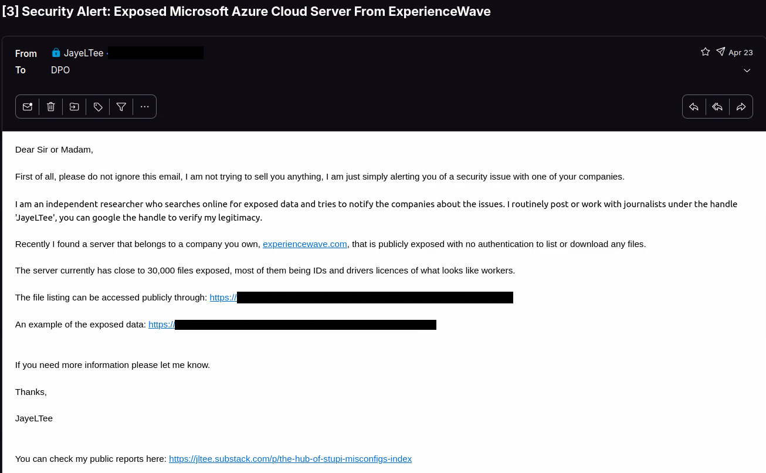Expand the message details chevron
The image size is (766, 473).
pos(747,70)
